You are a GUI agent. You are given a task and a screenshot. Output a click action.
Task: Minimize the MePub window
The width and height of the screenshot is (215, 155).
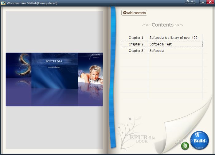(203, 2)
